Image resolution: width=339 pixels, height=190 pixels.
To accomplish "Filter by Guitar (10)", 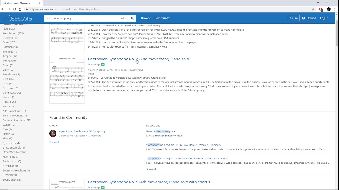I will click(9, 125).
